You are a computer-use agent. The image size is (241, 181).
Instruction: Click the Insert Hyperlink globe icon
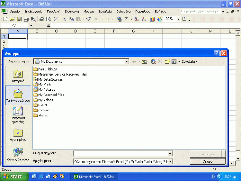120,19
